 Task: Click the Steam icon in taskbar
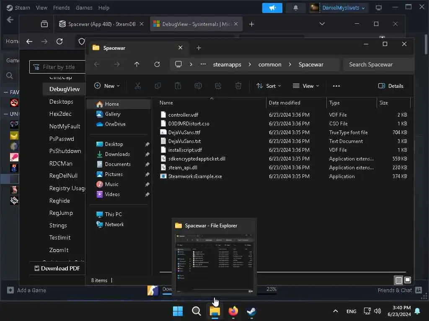(x=251, y=311)
